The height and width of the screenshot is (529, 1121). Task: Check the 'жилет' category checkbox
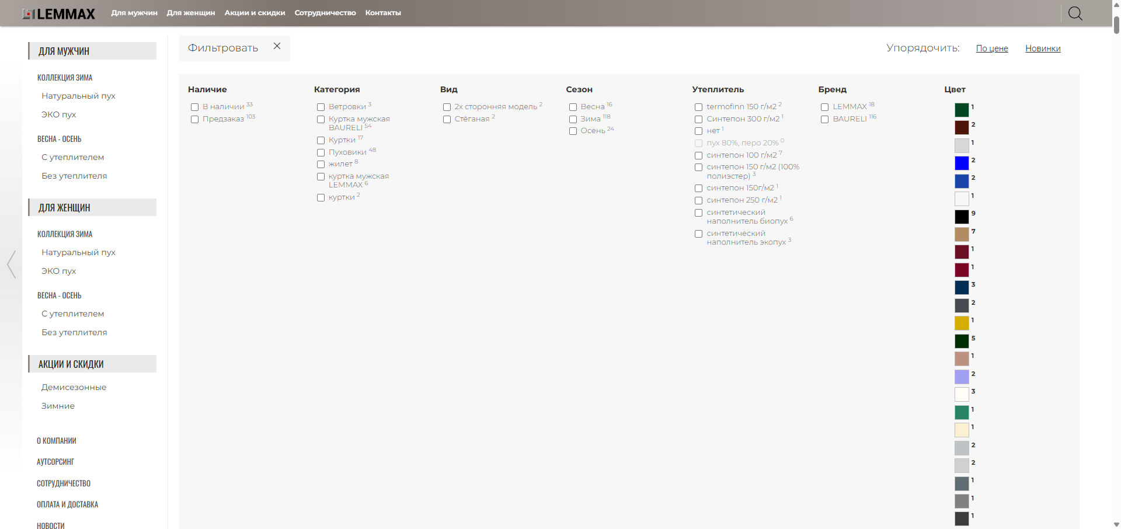click(x=321, y=164)
